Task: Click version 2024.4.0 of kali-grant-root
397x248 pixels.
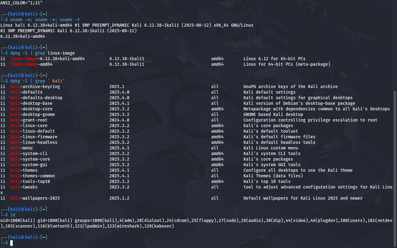Action: tap(119, 120)
